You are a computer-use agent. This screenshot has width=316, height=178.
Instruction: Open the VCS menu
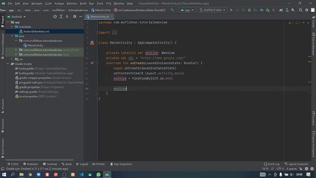(109, 3)
